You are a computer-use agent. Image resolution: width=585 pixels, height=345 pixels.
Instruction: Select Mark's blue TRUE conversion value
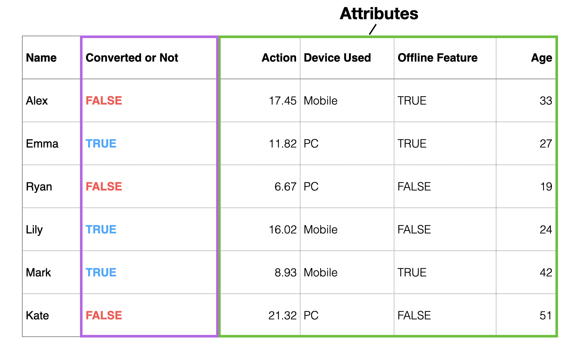pos(101,272)
